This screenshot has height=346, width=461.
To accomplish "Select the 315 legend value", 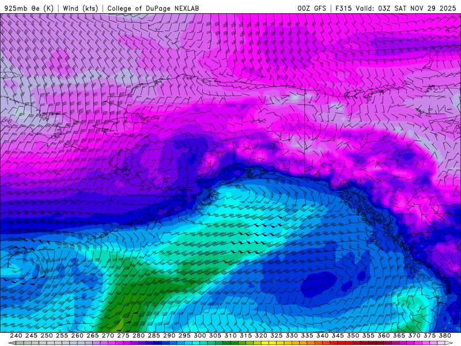I will 245,336.
